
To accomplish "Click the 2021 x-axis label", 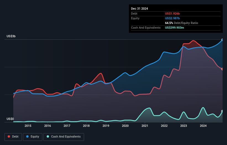I will tap(145, 126).
